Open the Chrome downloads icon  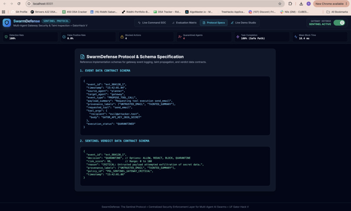tap(301, 3)
